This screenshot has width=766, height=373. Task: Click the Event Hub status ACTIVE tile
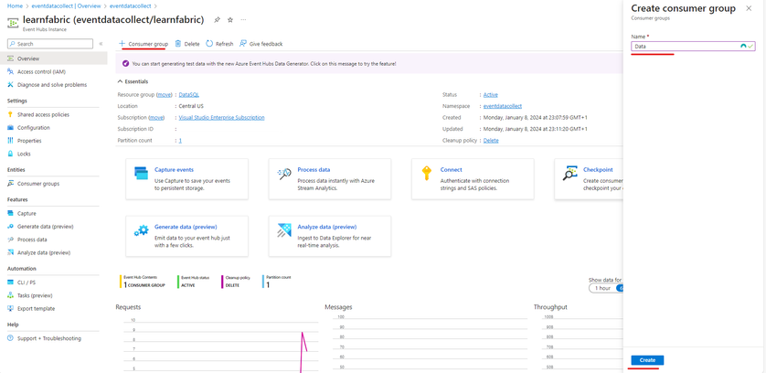(194, 282)
